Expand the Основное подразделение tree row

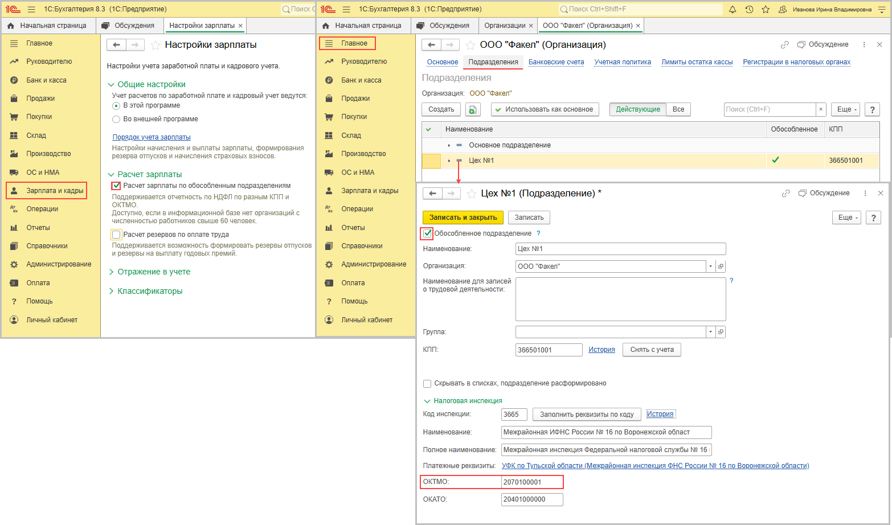(x=449, y=146)
